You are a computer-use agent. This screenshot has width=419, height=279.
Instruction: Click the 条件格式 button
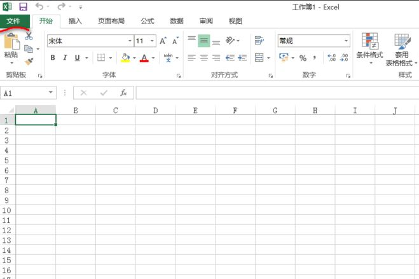[369, 48]
